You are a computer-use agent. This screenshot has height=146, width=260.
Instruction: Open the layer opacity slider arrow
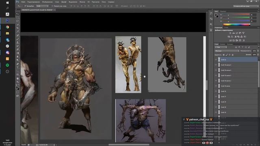pos(258,51)
